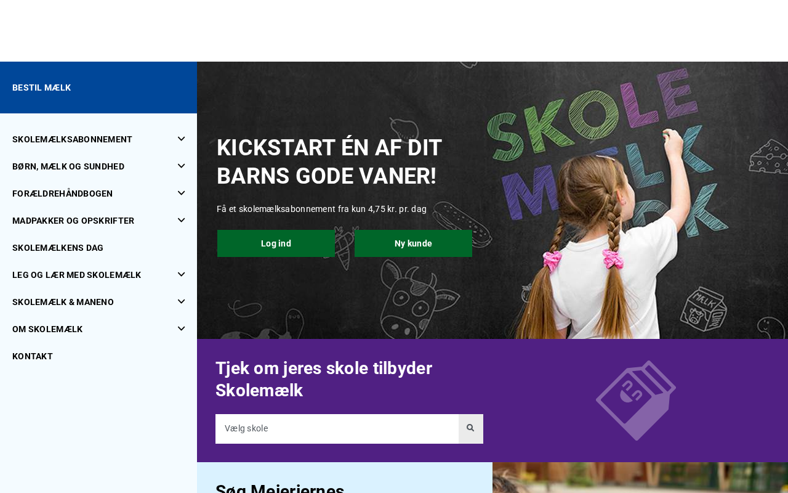Expand Skolemælk & Maneno chevron
Image resolution: width=788 pixels, height=493 pixels.
[181, 302]
